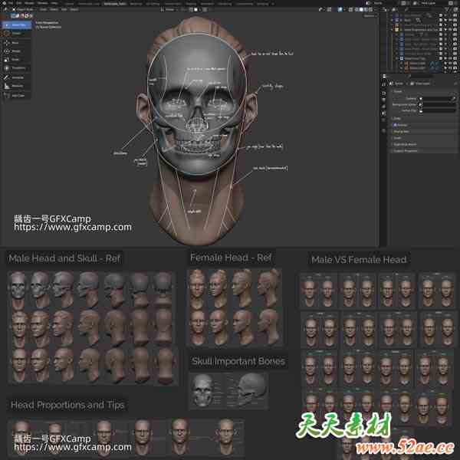Select the Annotate tool
The image size is (460, 460).
click(16, 77)
